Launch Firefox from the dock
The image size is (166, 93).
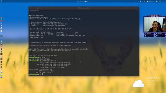tap(1, 21)
